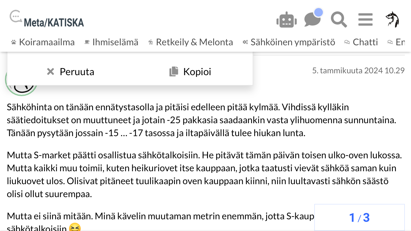Open the robot AI bot icon
This screenshot has width=411, height=231.
(287, 20)
